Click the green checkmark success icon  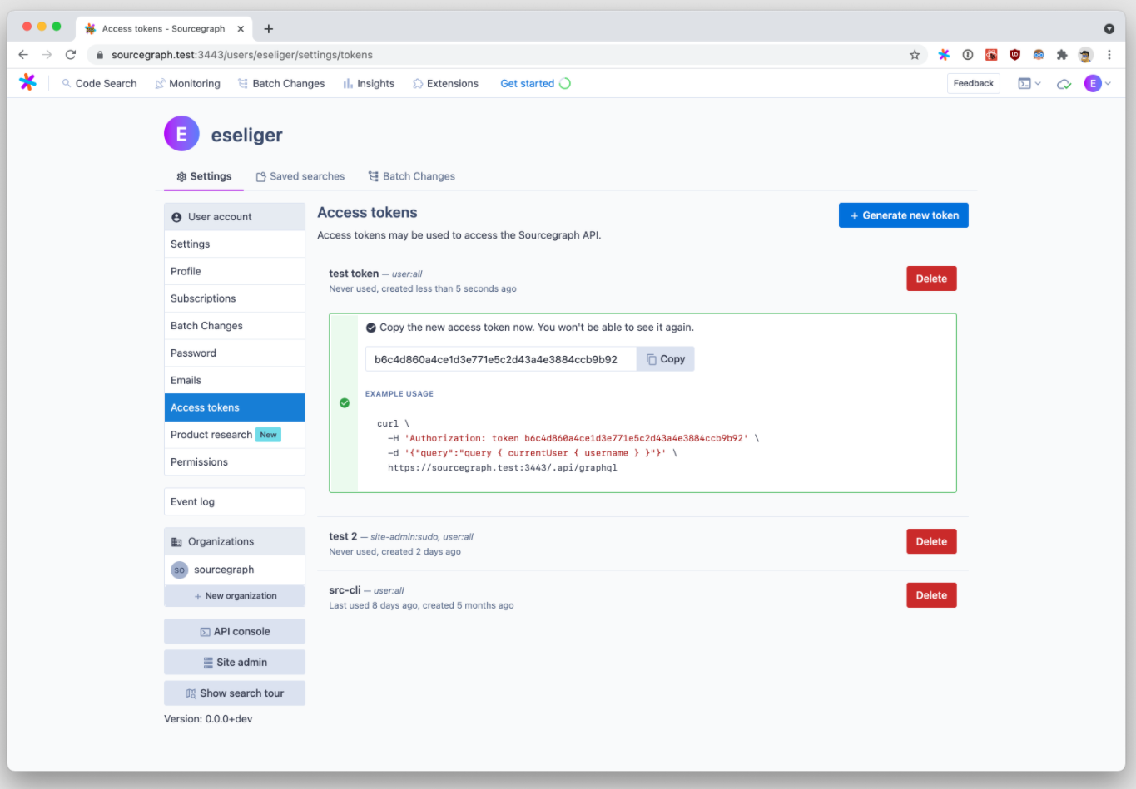[345, 403]
